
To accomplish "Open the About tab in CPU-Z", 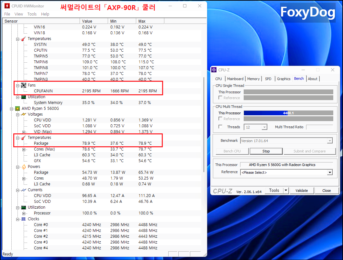I will (x=313, y=79).
